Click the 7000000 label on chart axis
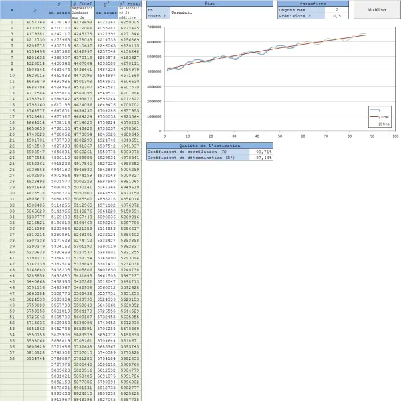The height and width of the screenshot is (401, 401). coord(154,28)
